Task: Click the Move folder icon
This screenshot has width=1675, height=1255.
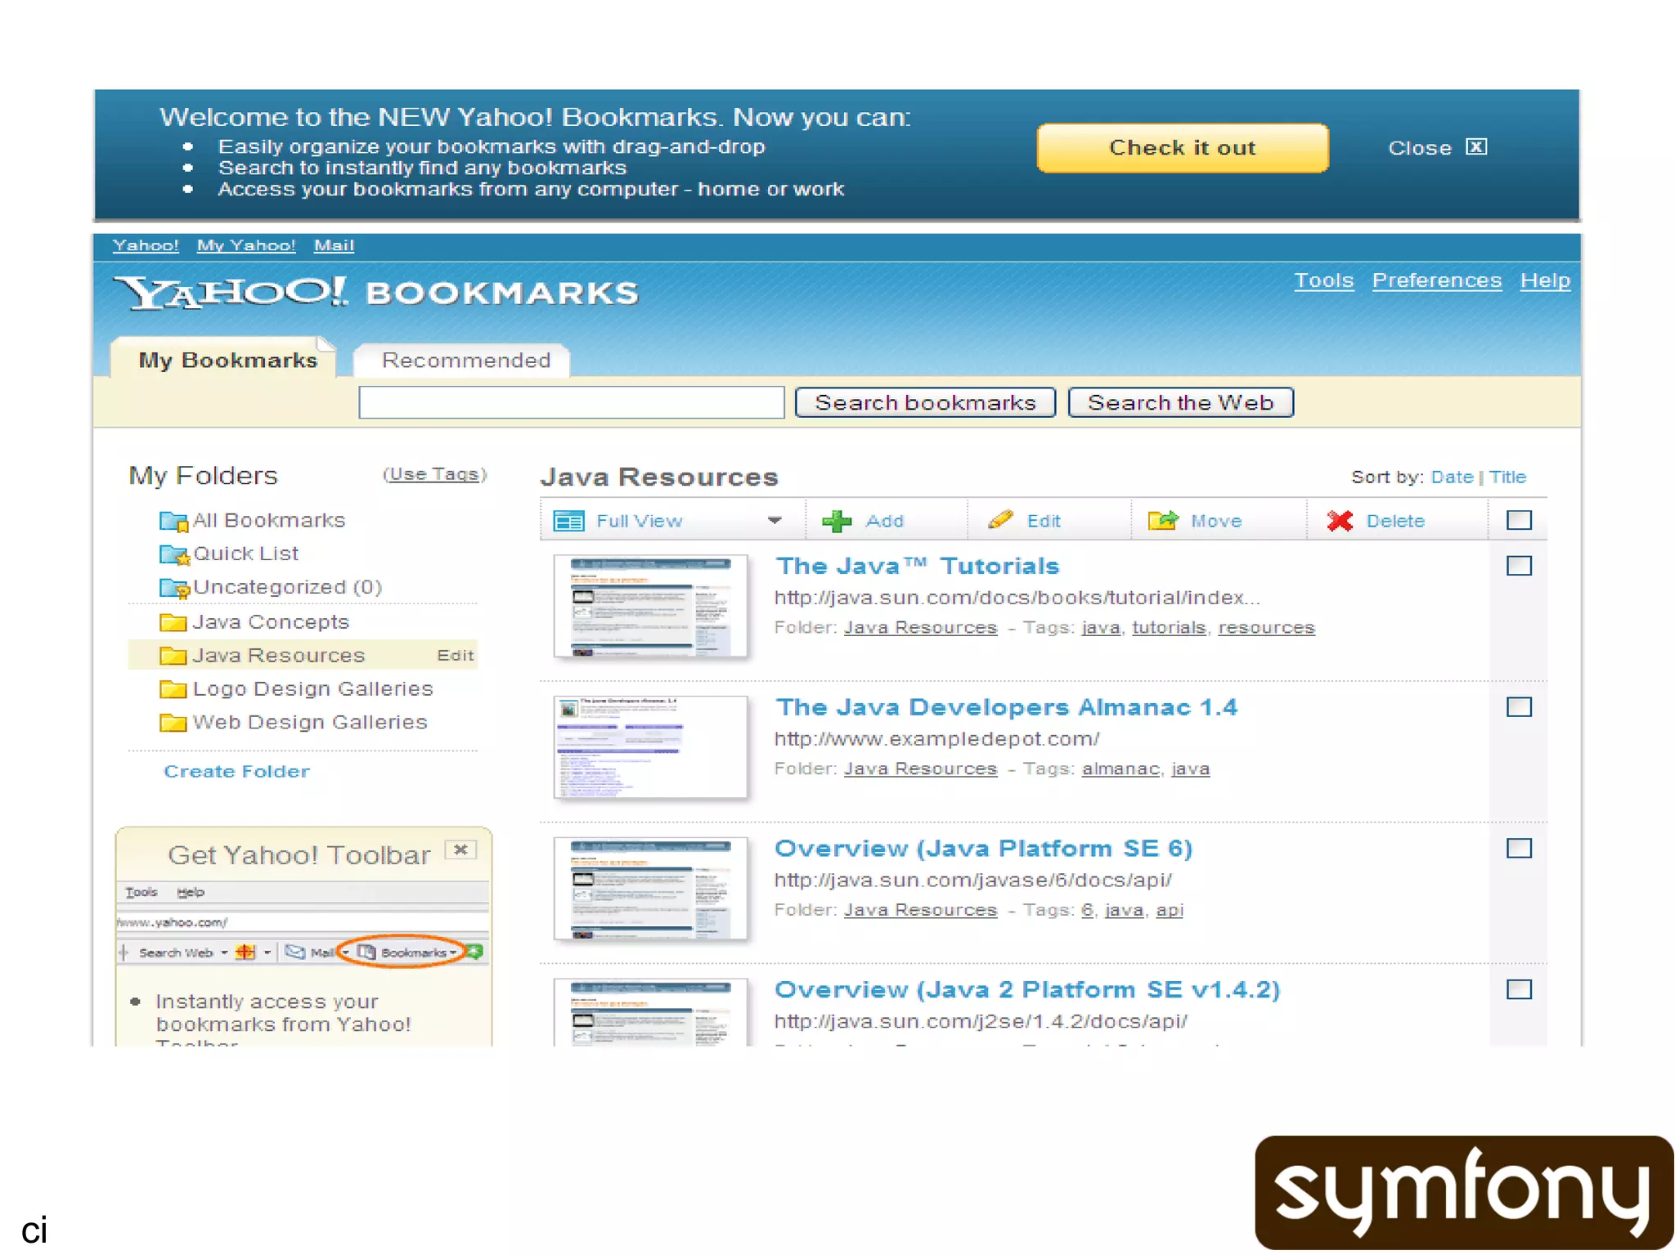Action: click(1162, 520)
